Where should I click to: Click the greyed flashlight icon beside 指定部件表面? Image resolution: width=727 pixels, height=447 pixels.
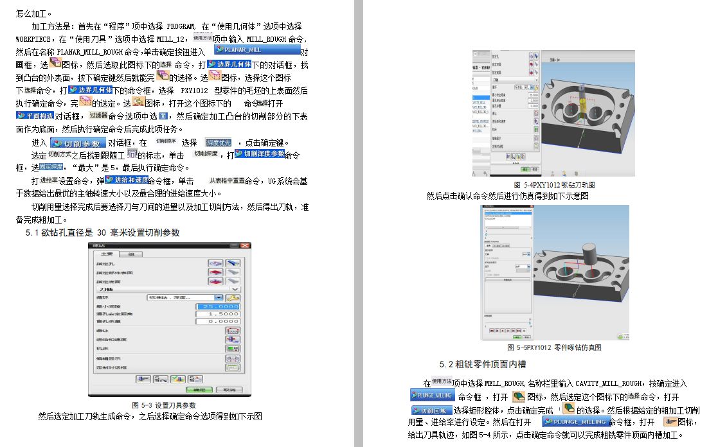coord(233,272)
